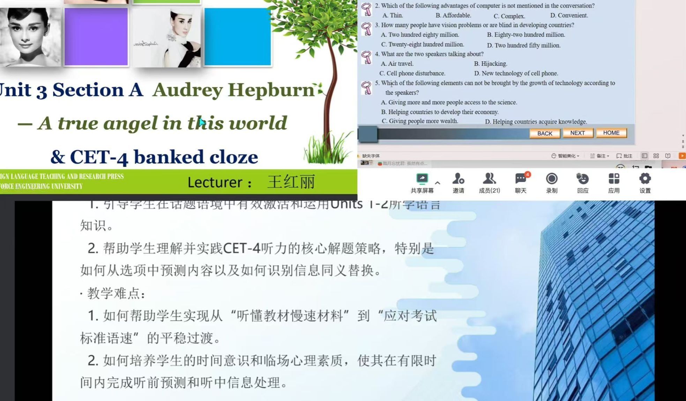Screen dimensions: 686x401
Task: Switch to reading view mode
Action: pyautogui.click(x=668, y=156)
